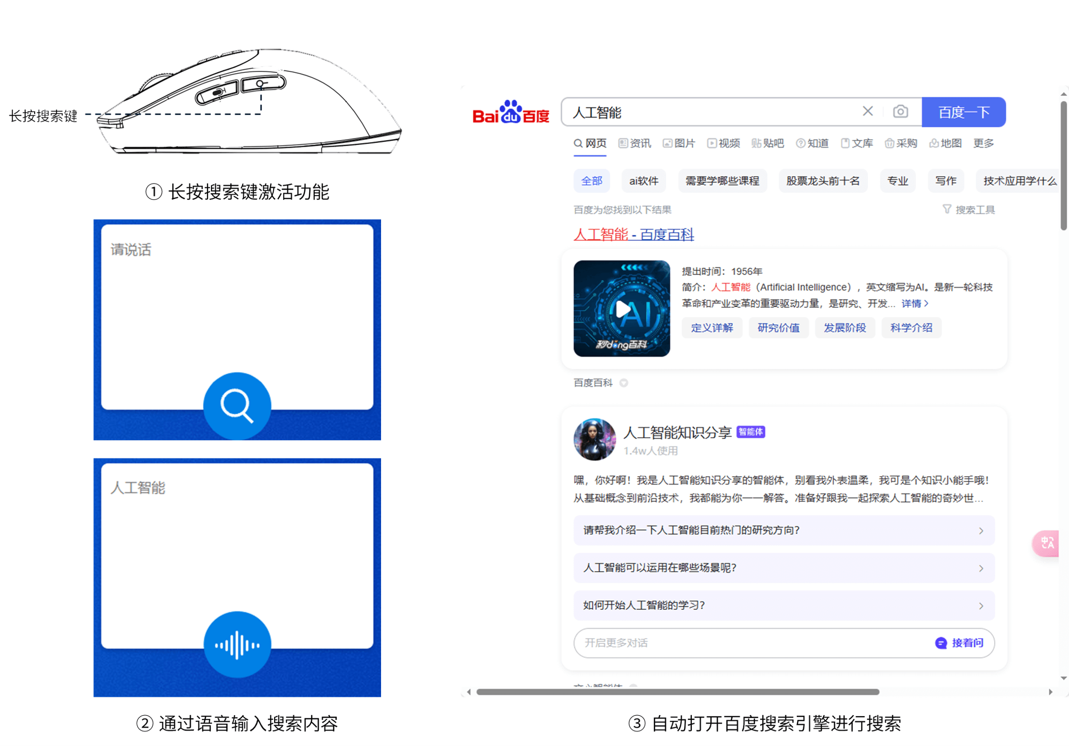Open the 视频 tab
This screenshot has width=1069, height=746.
[723, 143]
